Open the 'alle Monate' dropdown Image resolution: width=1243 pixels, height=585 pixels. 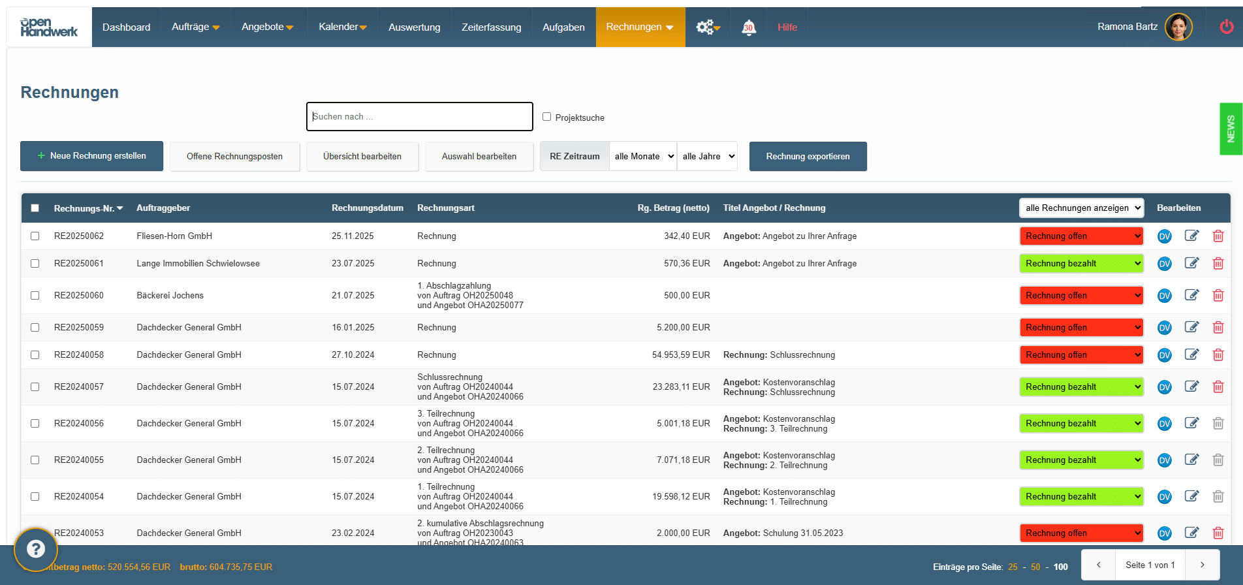pyautogui.click(x=643, y=157)
